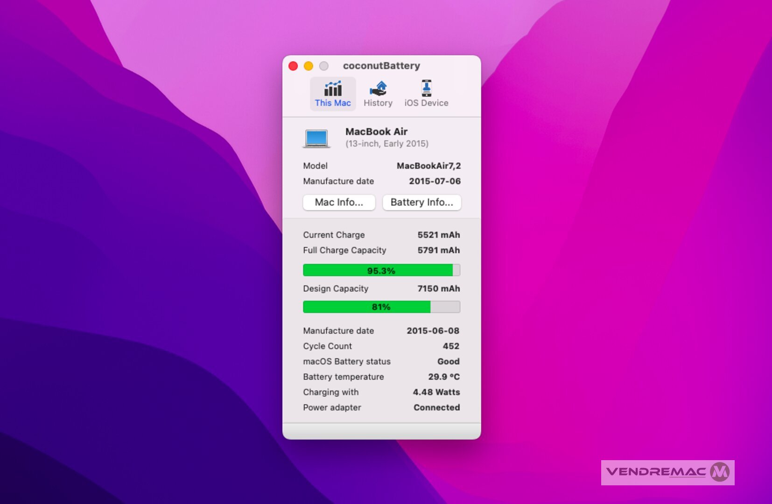This screenshot has height=504, width=772.
Task: Click the 95.3% charge progress bar
Action: 381,270
